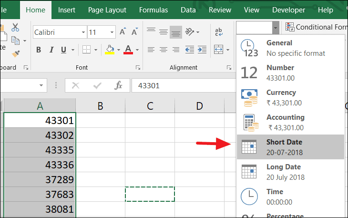This screenshot has height=218, width=348.
Task: Switch to the Formulas tab
Action: point(153,10)
